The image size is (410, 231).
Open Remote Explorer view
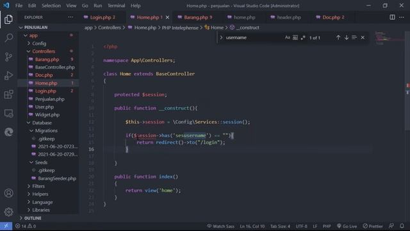click(8, 114)
